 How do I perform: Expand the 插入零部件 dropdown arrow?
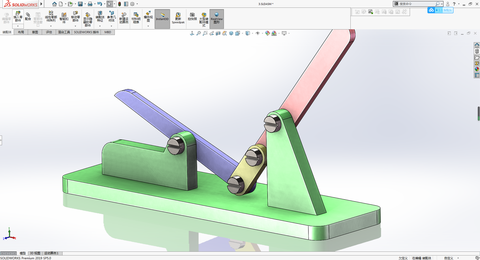pyautogui.click(x=18, y=26)
